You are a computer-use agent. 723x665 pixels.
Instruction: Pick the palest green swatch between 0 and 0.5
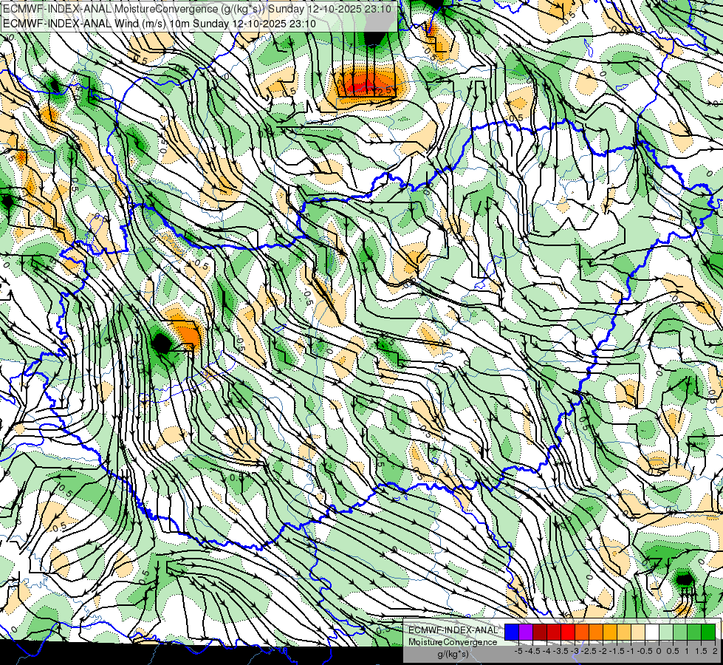[666, 632]
